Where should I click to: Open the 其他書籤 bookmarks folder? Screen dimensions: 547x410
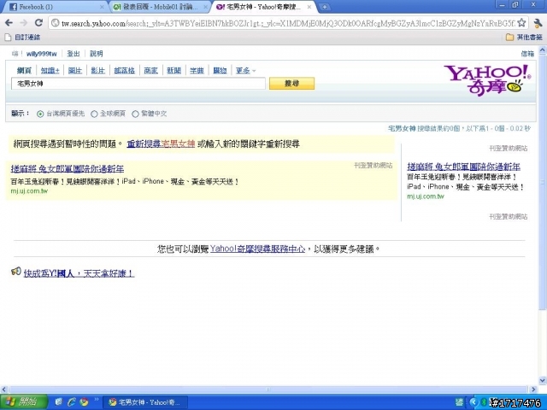tap(524, 37)
